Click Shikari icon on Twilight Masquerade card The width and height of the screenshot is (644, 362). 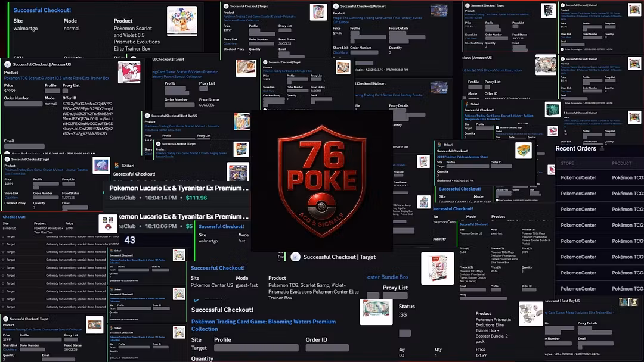pyautogui.click(x=466, y=104)
